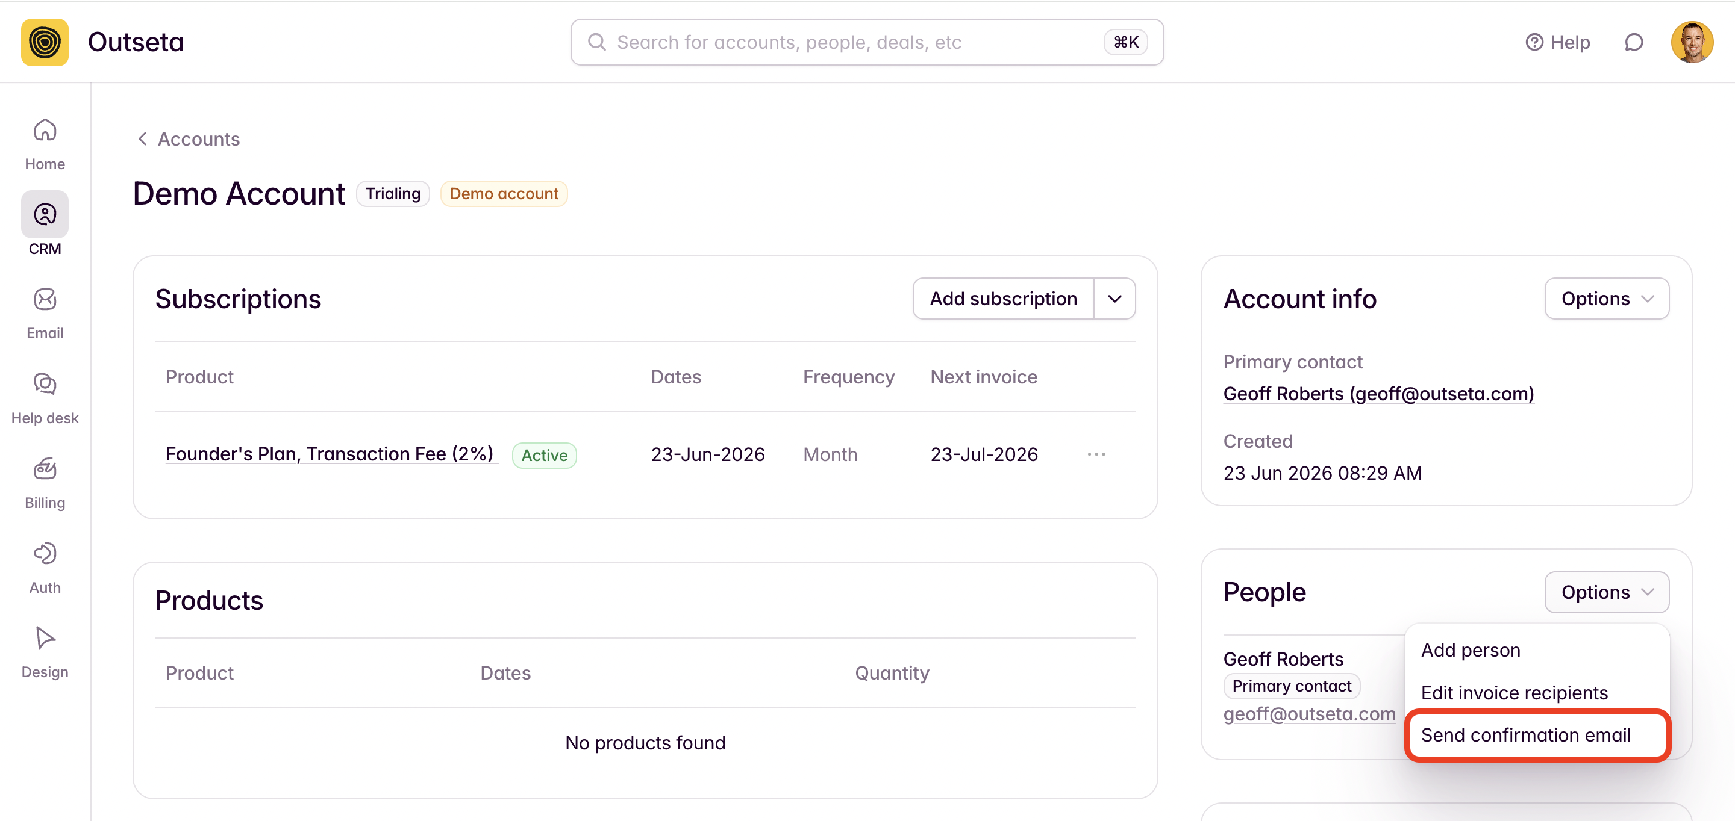Open the user profile avatar

[x=1691, y=42]
